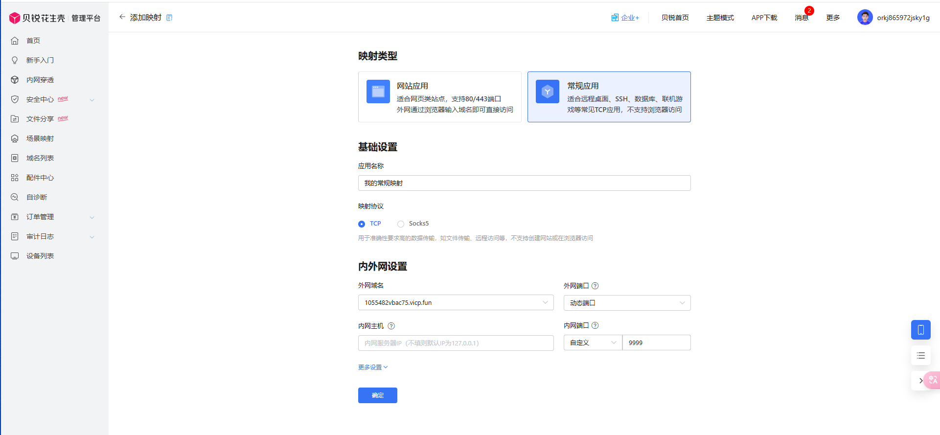This screenshot has width=940, height=435.
Task: Open the 外网域名 domain dropdown
Action: [x=456, y=302]
